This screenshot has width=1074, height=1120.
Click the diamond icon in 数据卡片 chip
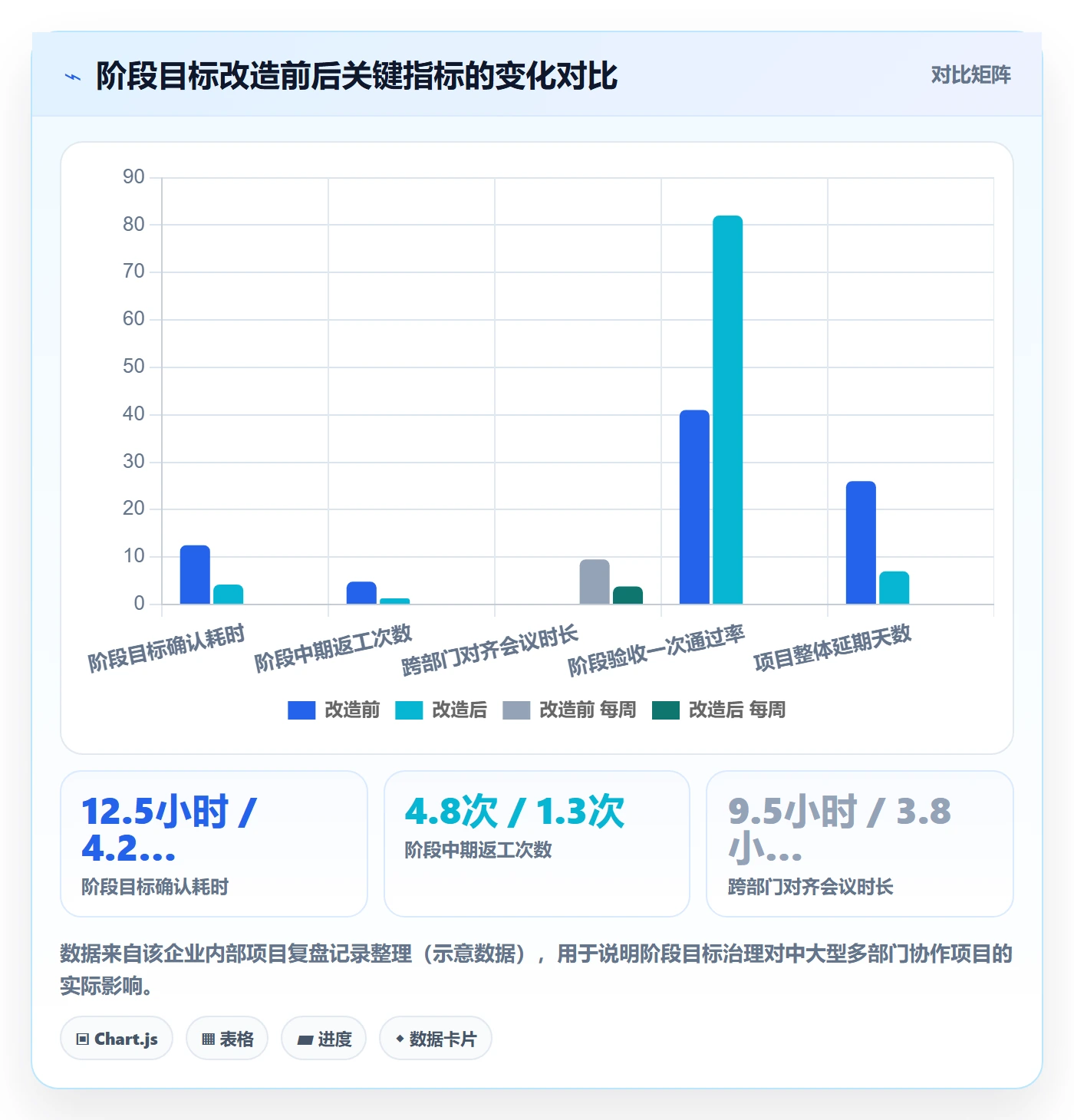(x=400, y=1039)
